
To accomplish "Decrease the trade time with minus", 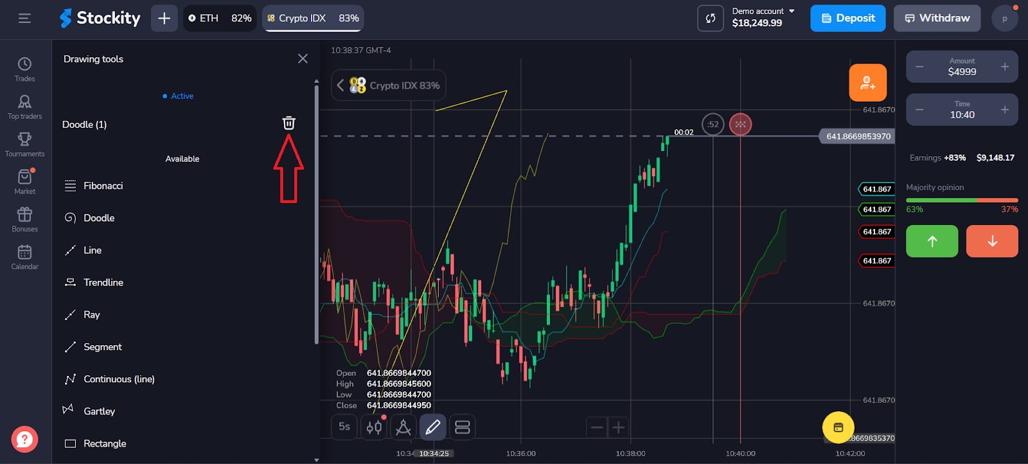I will tap(919, 110).
